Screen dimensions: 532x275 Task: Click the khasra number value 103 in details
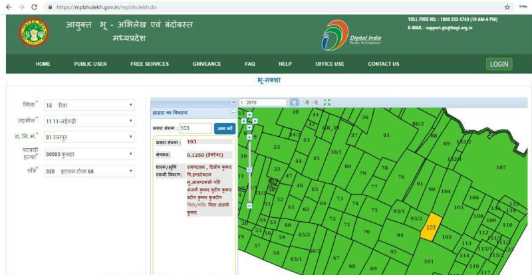point(192,141)
